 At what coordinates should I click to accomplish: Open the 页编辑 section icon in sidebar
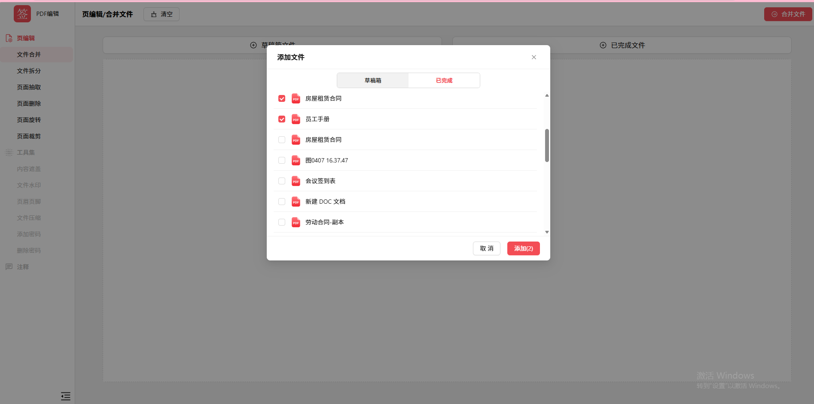coord(9,38)
